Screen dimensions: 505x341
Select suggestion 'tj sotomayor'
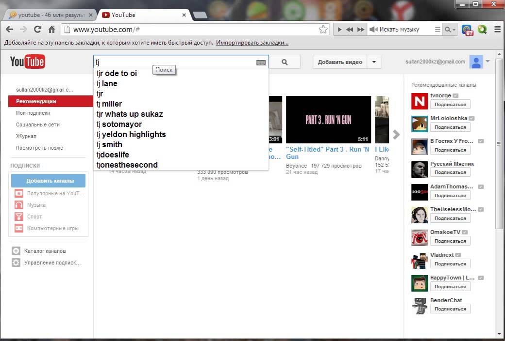181,124
